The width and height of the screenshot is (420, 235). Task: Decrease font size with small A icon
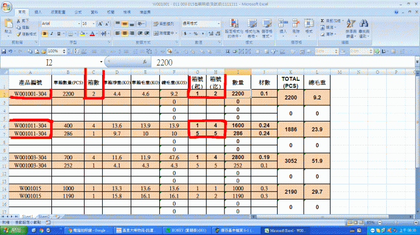click(x=107, y=24)
